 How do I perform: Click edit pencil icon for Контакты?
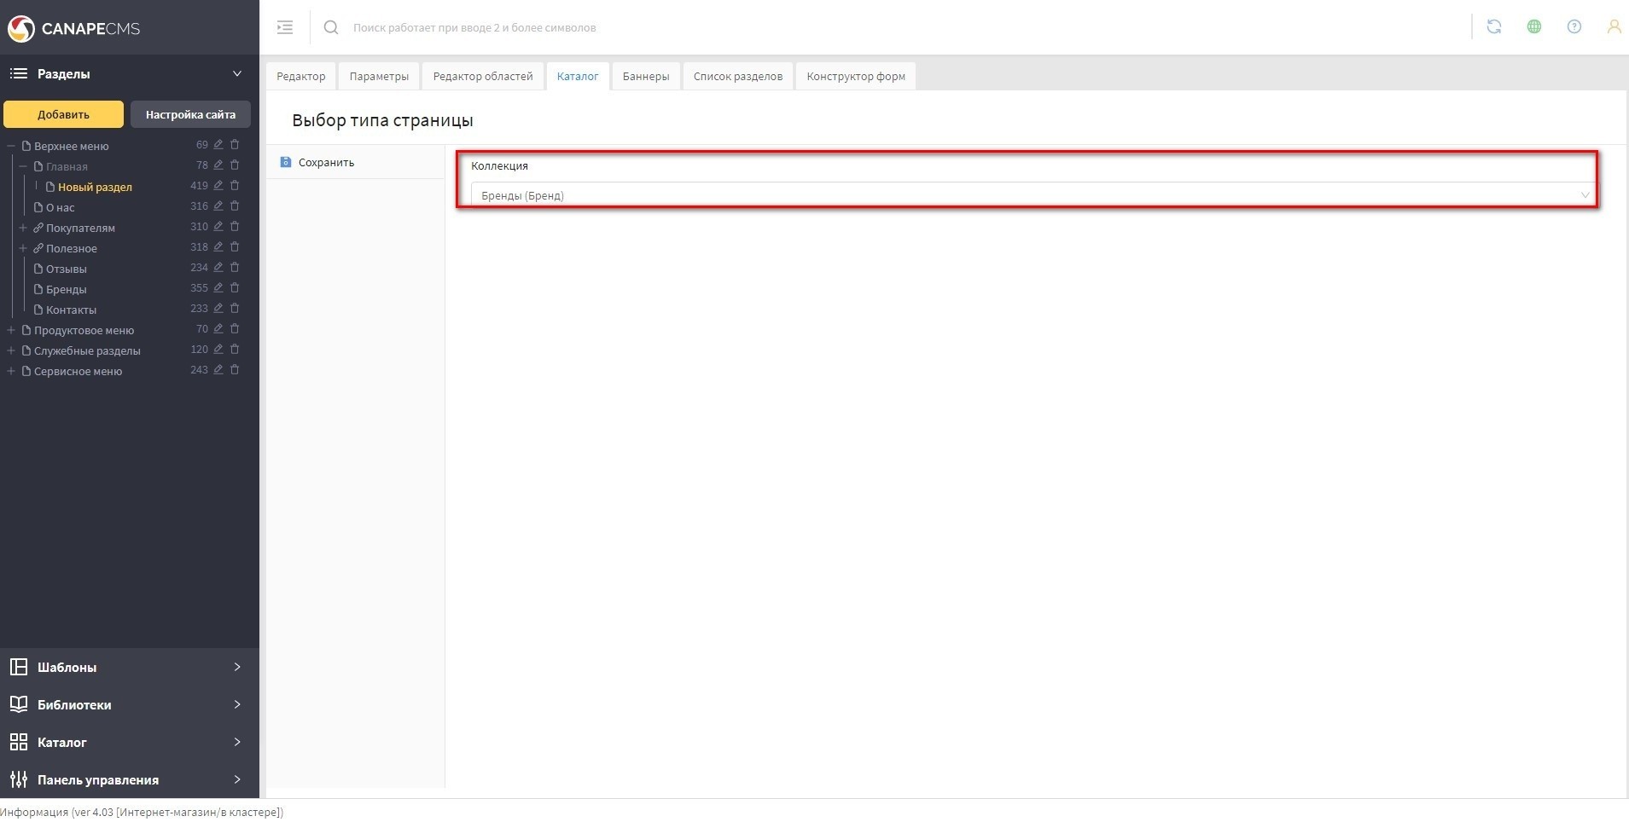point(218,309)
